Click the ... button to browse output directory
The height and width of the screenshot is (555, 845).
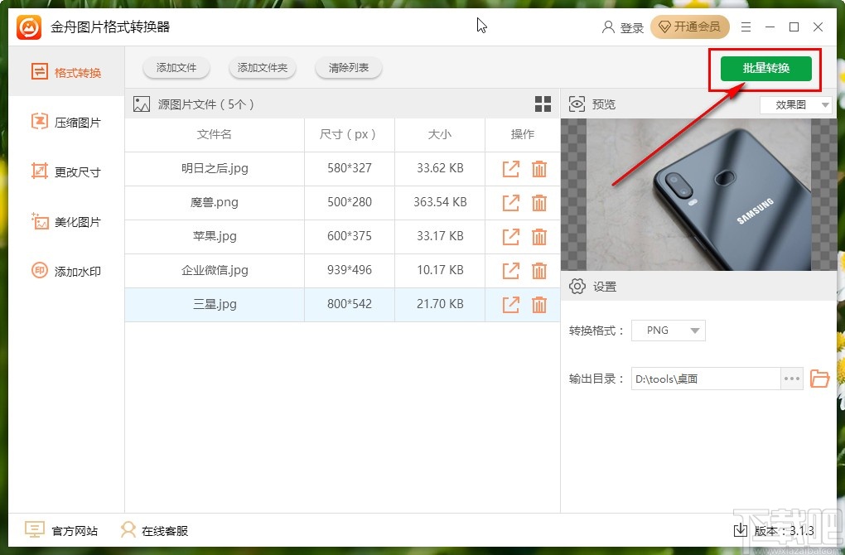point(791,379)
